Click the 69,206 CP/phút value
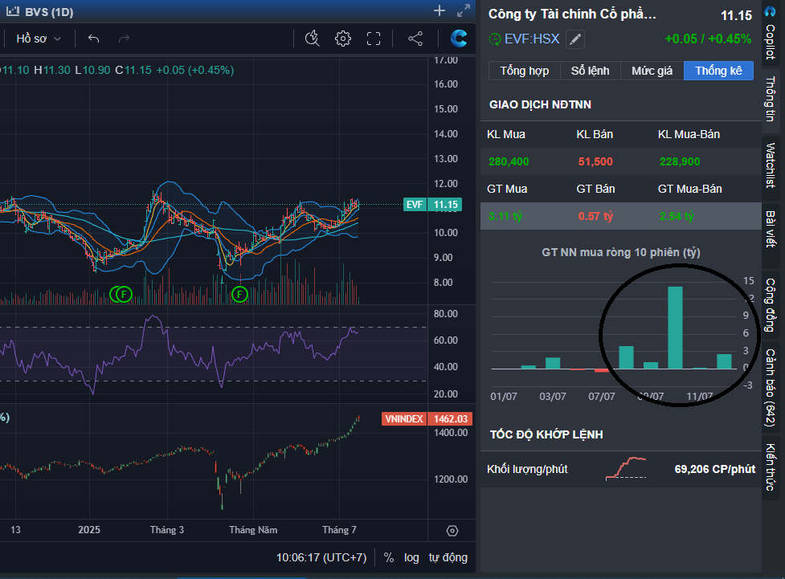The width and height of the screenshot is (785, 579). [715, 469]
